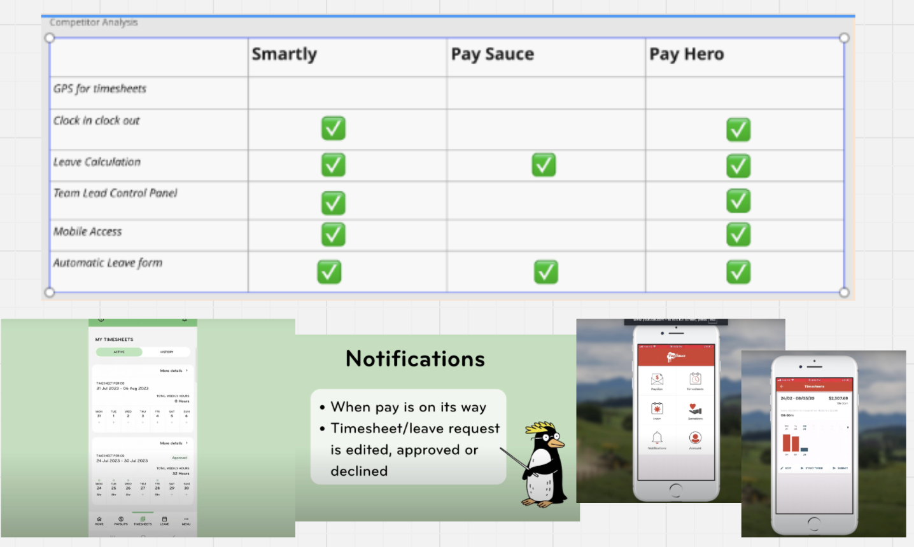This screenshot has height=547, width=914.
Task: Select the Leave Calculation row label
Action: tap(97, 162)
